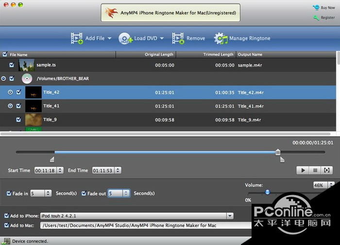Adjust the Fade out seconds stepper
This screenshot has height=245, width=340.
126,193
